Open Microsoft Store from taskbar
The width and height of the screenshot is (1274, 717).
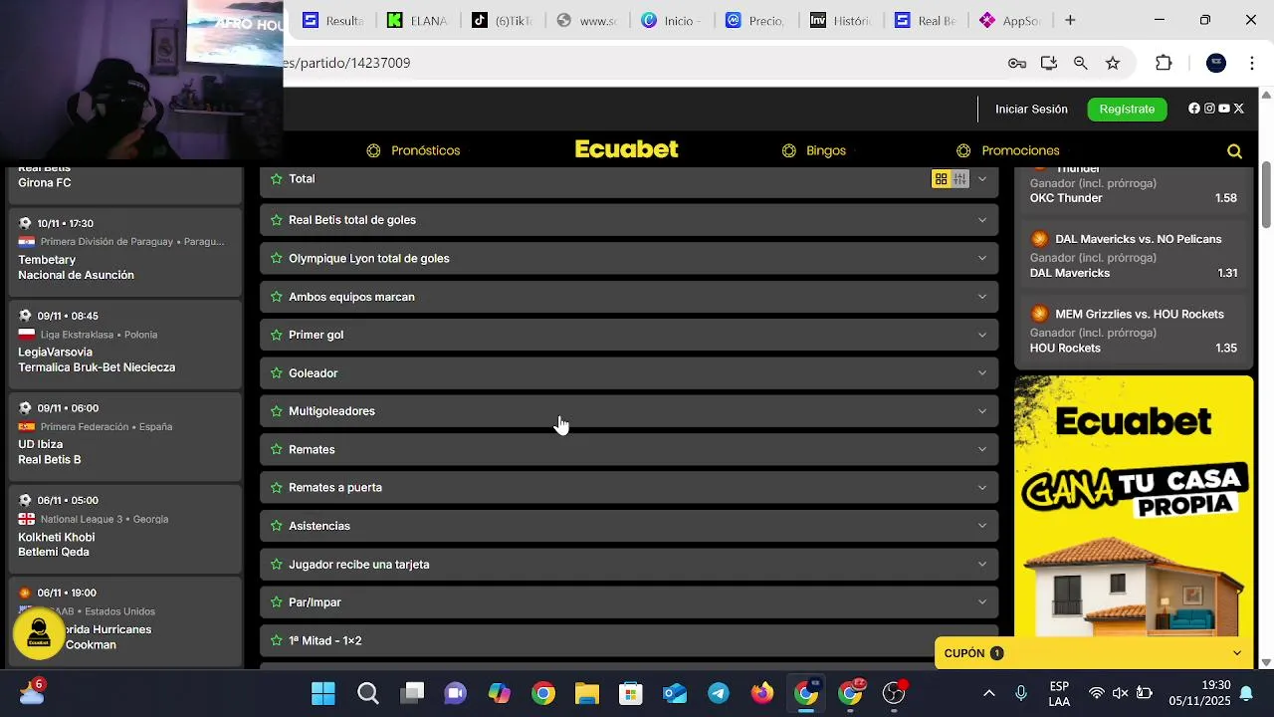pyautogui.click(x=631, y=693)
